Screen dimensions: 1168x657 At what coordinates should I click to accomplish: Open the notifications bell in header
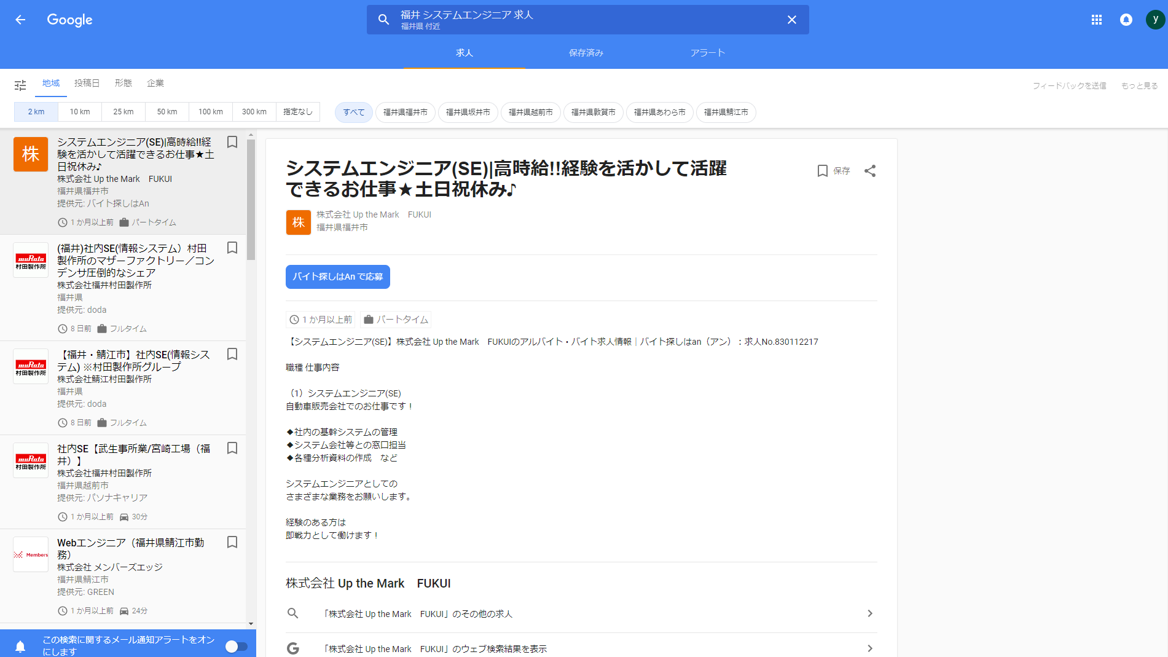1126,20
